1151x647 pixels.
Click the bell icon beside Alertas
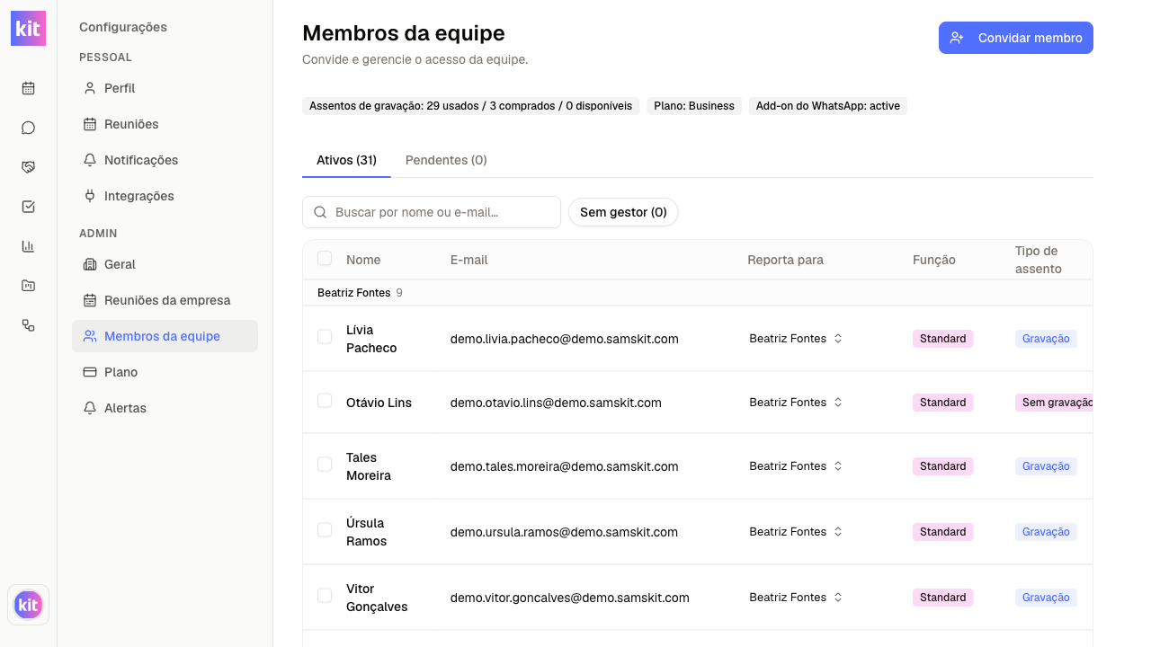(90, 408)
